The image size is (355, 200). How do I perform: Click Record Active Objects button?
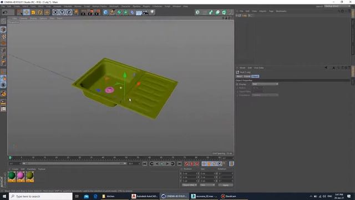coord(186,164)
